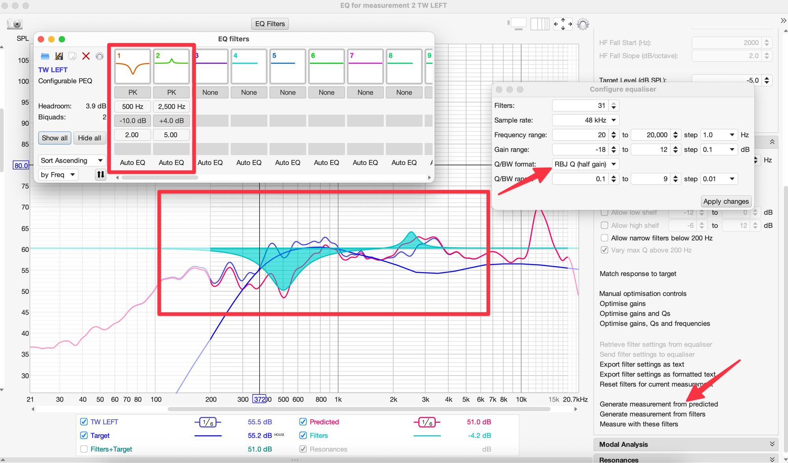Open the Sort Ascending dropdown
Screen dimensions: 788x463
(72, 160)
